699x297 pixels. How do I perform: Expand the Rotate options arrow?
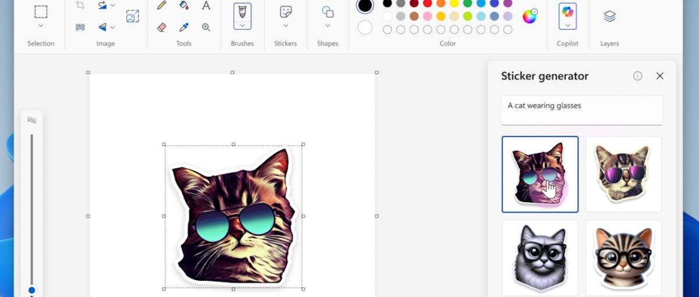pos(112,5)
